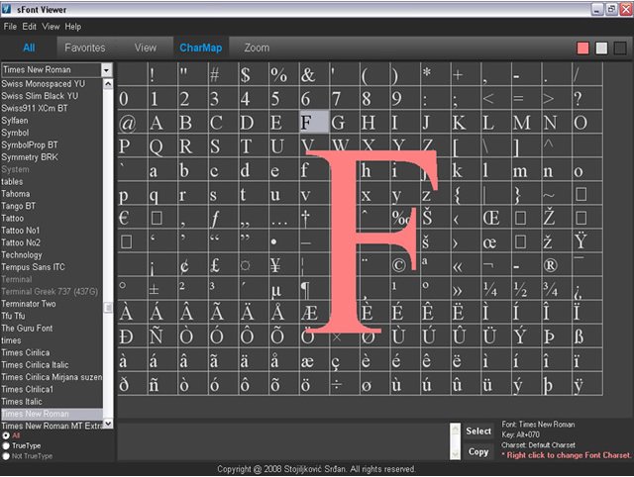
Task: Switch to the Zoom tab
Action: coord(257,48)
